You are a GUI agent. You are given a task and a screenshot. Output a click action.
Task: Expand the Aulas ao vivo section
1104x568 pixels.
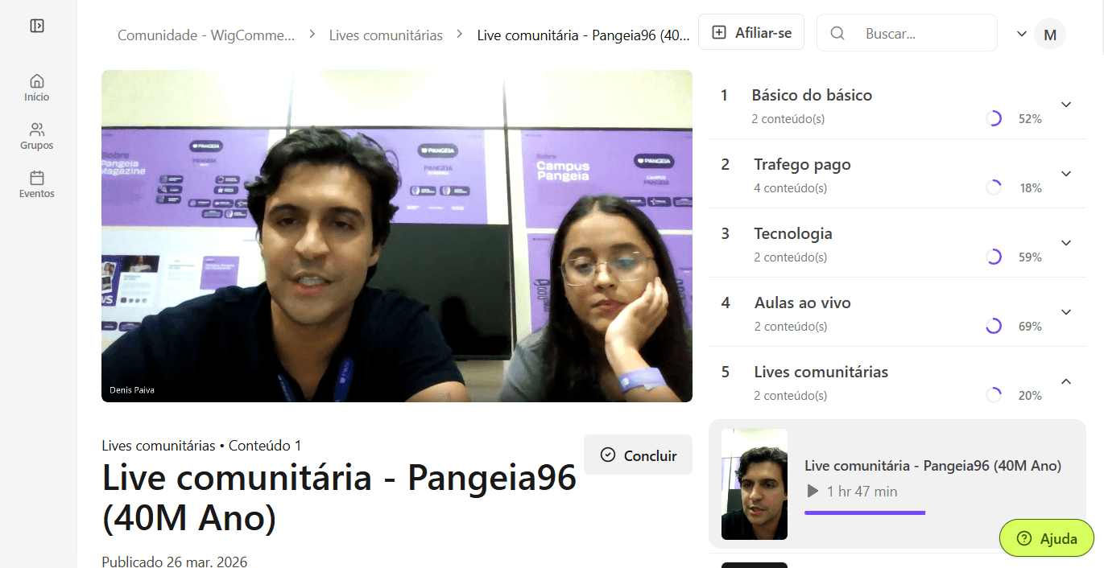tap(1066, 312)
